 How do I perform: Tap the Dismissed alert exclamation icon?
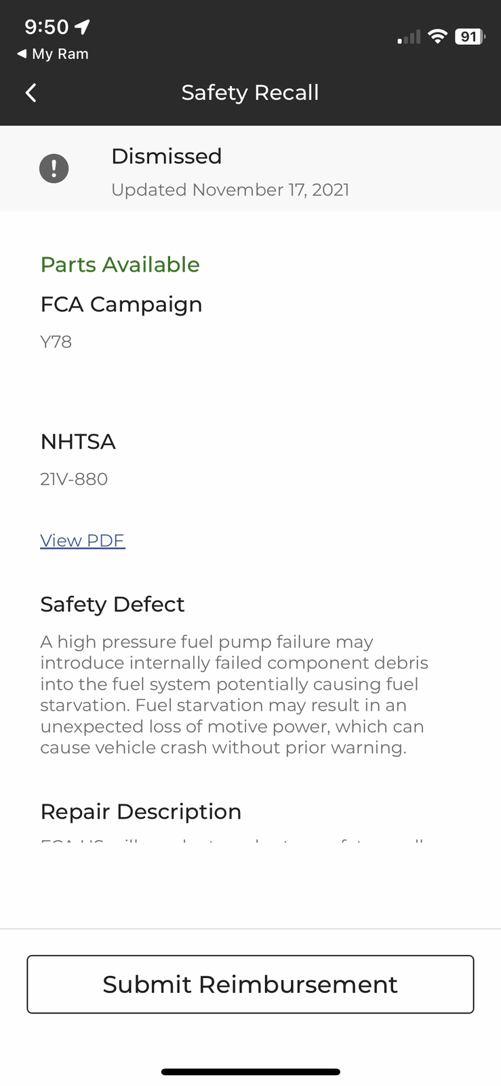click(54, 168)
